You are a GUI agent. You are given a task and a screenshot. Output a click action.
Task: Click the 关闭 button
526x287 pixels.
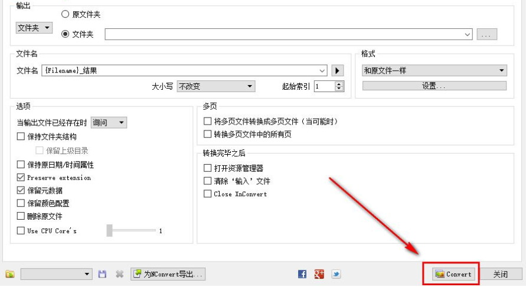pyautogui.click(x=501, y=274)
